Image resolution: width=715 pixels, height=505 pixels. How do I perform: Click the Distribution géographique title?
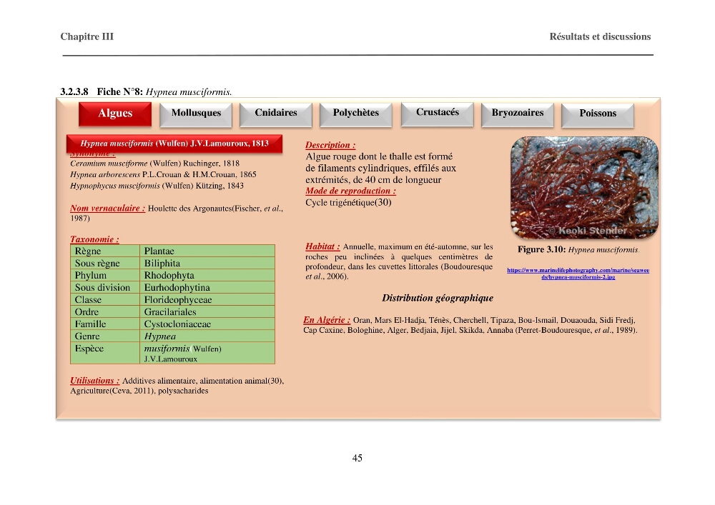pos(438,299)
